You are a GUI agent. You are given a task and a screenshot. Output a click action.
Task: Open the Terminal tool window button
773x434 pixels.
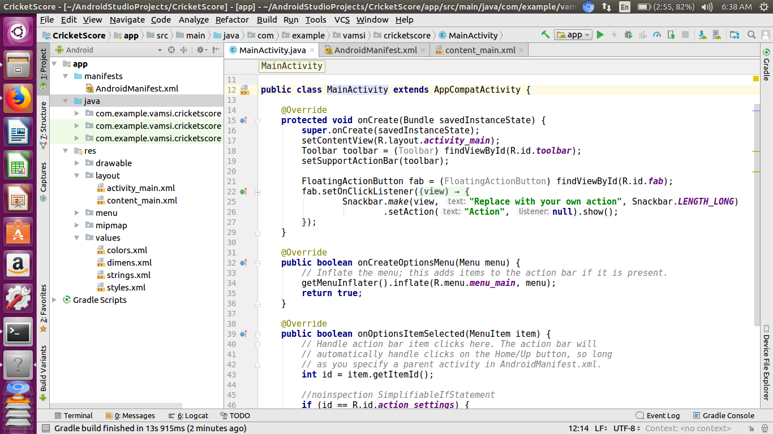[x=73, y=415]
